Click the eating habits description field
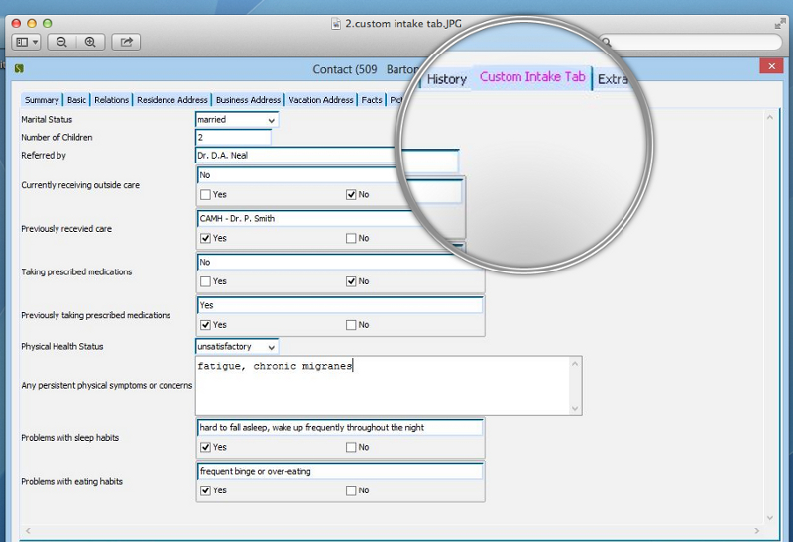Image resolution: width=793 pixels, height=542 pixels. click(x=340, y=472)
